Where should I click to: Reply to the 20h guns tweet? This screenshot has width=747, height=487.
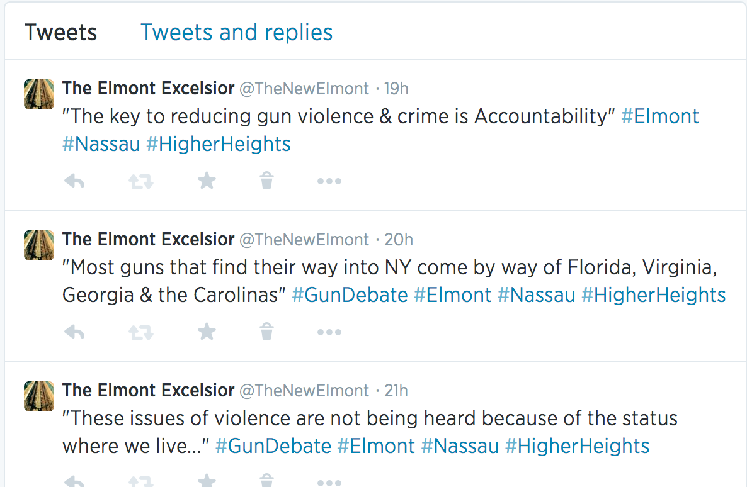pyautogui.click(x=74, y=332)
